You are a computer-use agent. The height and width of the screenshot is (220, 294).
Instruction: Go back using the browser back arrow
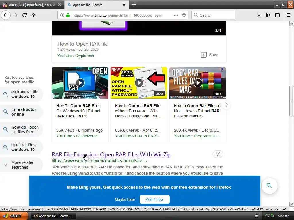click(6, 15)
